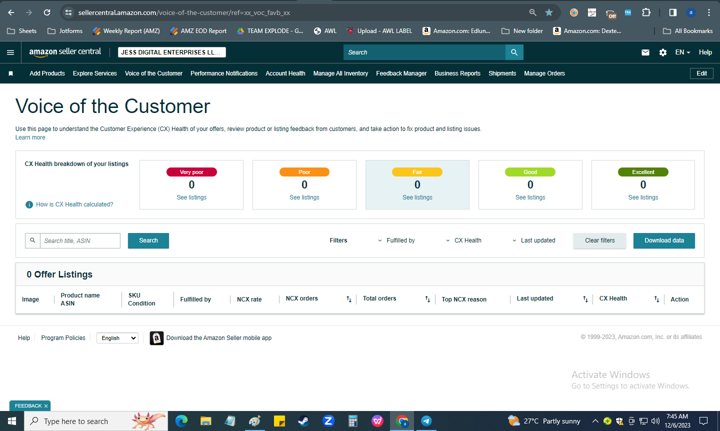The image size is (720, 431).
Task: Click Edit button in navigation bar
Action: [x=702, y=73]
